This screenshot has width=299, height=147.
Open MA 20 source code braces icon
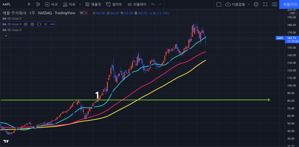(39, 24)
